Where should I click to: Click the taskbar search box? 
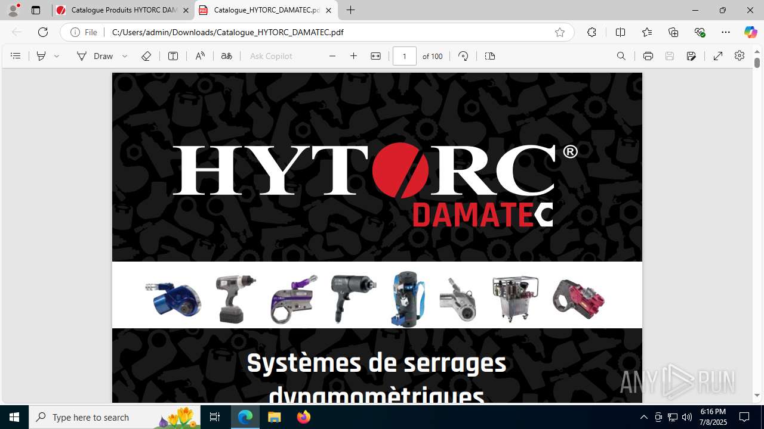[x=115, y=417]
